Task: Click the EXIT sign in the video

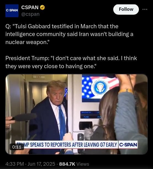Action: 39,77
